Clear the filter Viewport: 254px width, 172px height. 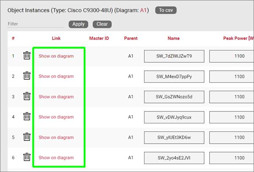point(102,24)
